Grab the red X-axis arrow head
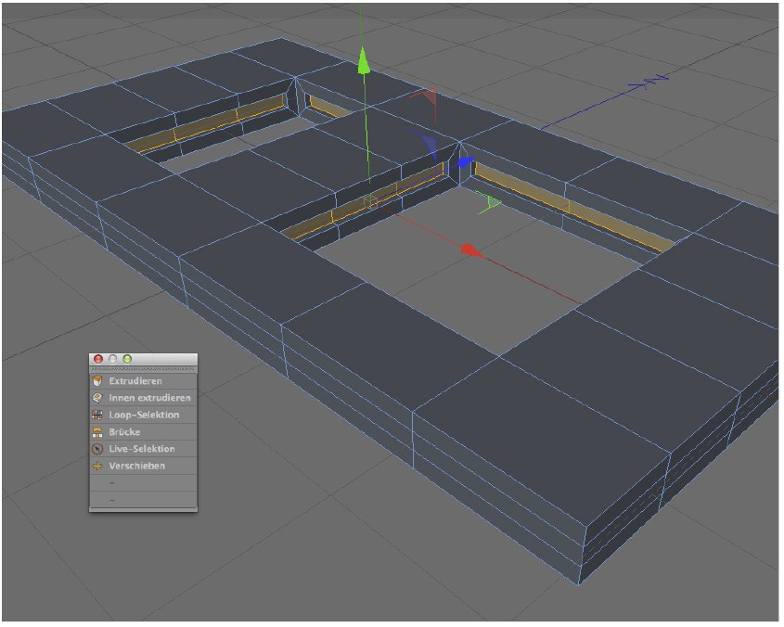 click(x=470, y=250)
